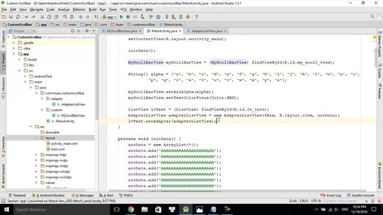Click the Open folder toolbar icon
Screen dimensions: 383x215
tap(4, 17)
